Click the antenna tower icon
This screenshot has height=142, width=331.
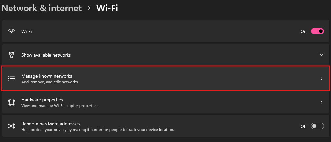click(x=11, y=55)
